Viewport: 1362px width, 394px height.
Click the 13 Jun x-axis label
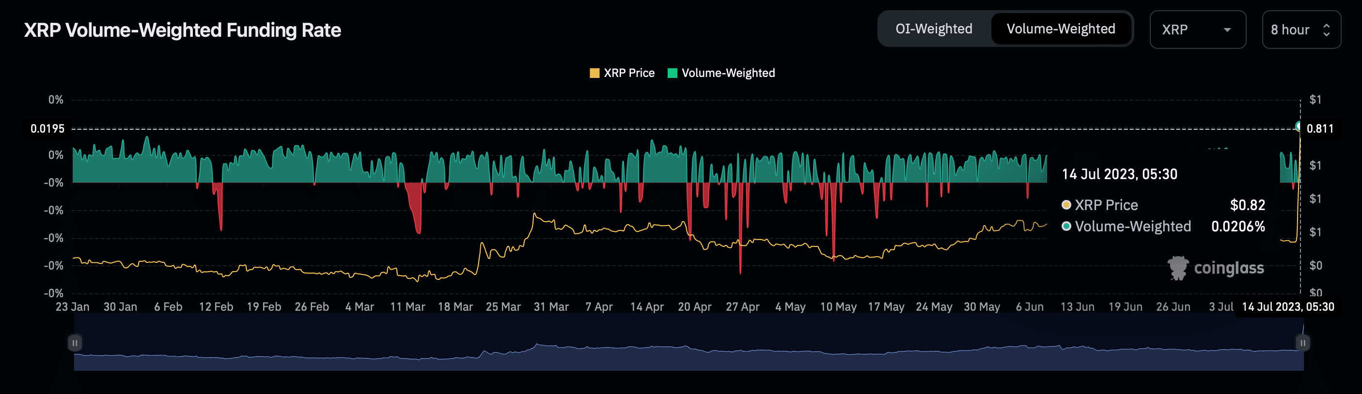[x=1078, y=307]
